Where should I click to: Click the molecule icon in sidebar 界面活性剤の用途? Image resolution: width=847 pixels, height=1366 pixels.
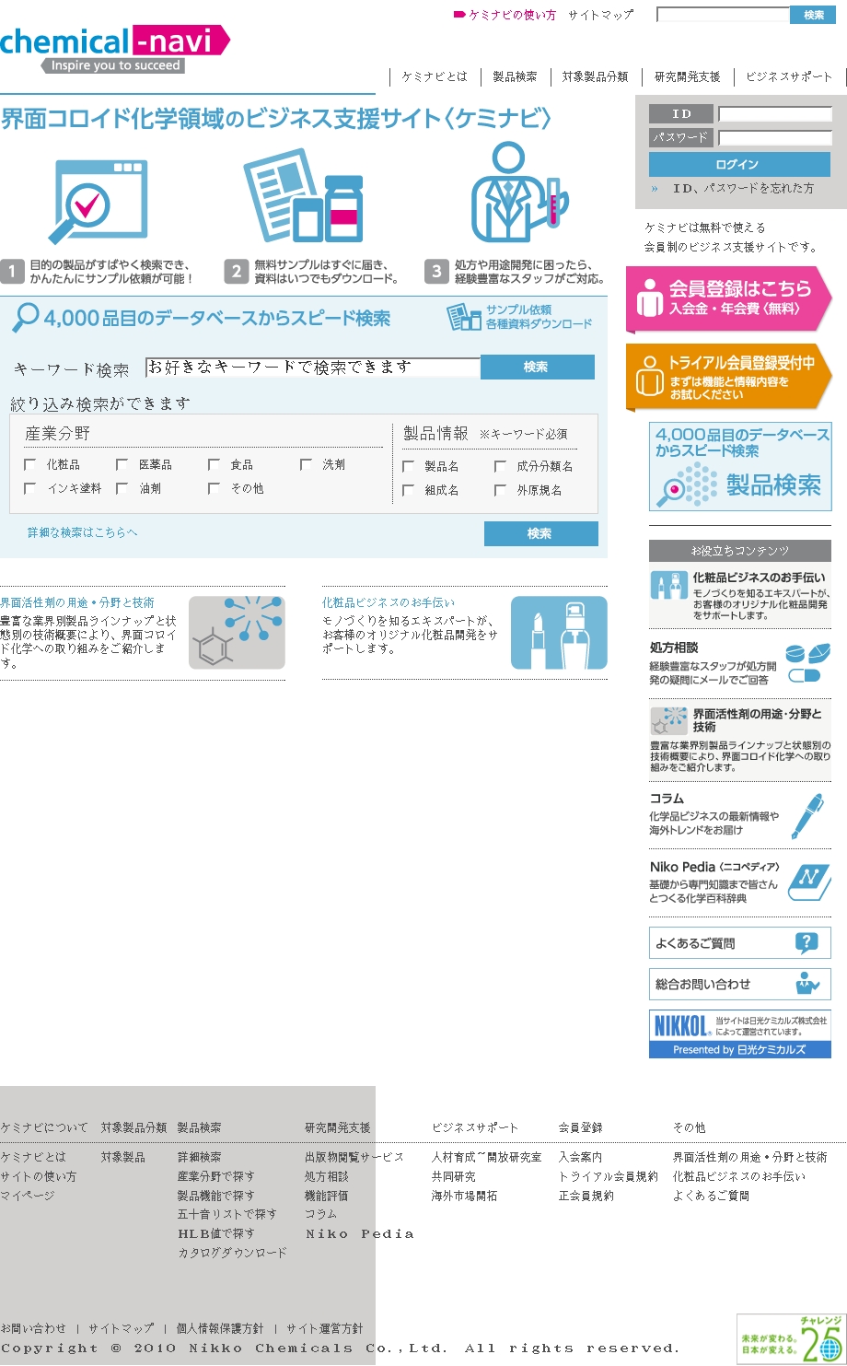coord(668,720)
